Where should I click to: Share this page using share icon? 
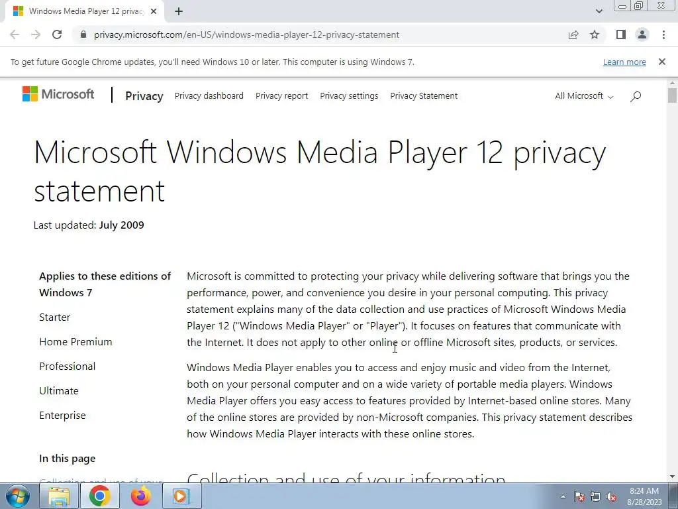pyautogui.click(x=573, y=34)
